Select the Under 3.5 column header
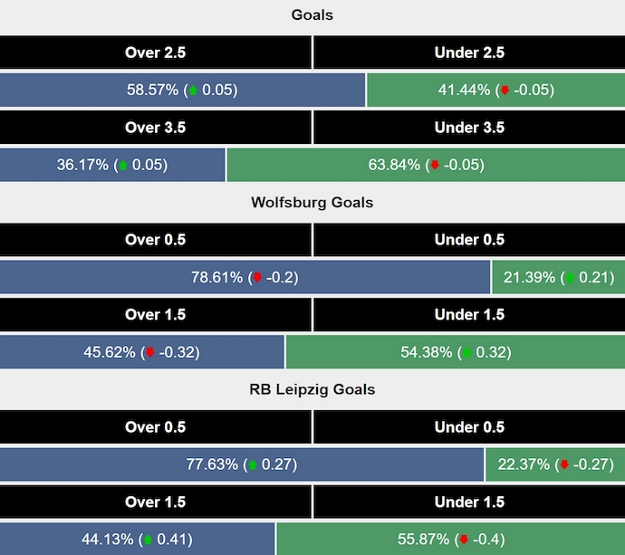The height and width of the screenshot is (555, 625). (469, 128)
